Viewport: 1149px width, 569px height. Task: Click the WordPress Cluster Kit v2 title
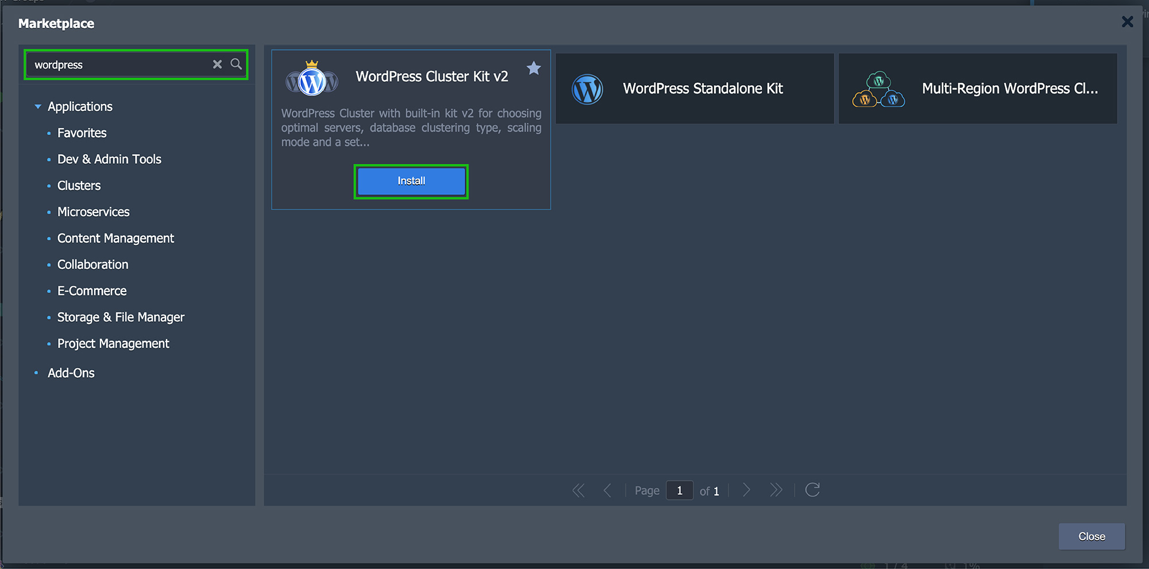tap(431, 76)
